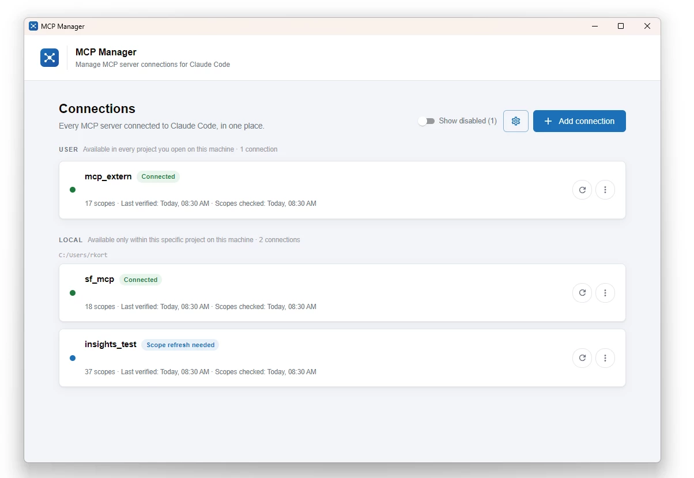Click the header subtitle about Claude Code

(153, 65)
